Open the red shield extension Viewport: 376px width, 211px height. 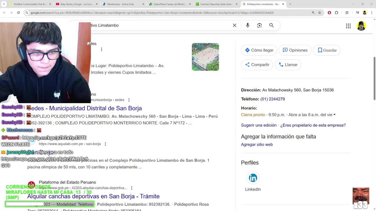click(x=329, y=13)
